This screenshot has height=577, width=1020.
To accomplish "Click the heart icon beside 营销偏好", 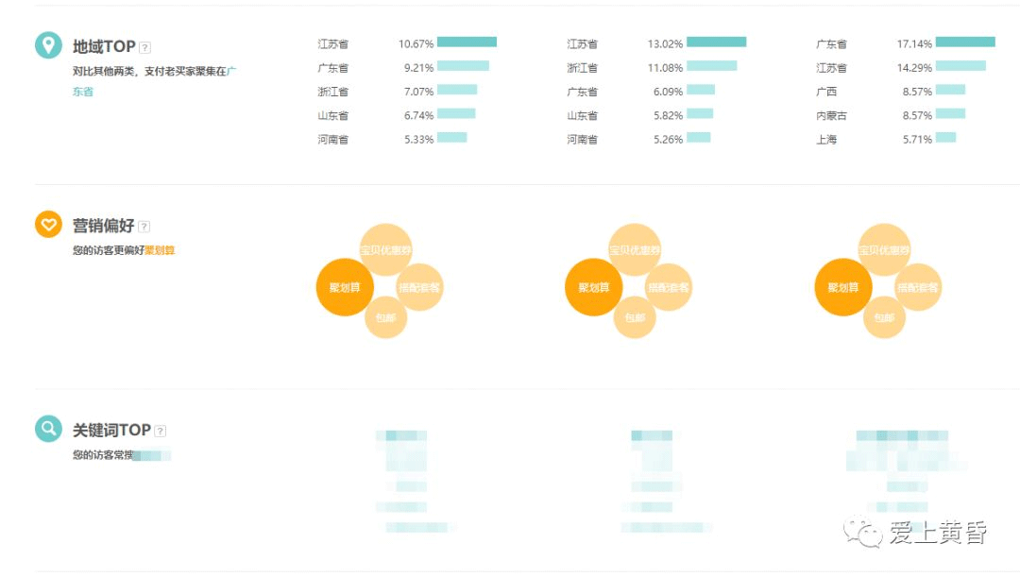I will [48, 225].
